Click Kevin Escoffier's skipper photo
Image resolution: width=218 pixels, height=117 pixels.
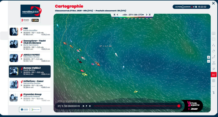14,32
